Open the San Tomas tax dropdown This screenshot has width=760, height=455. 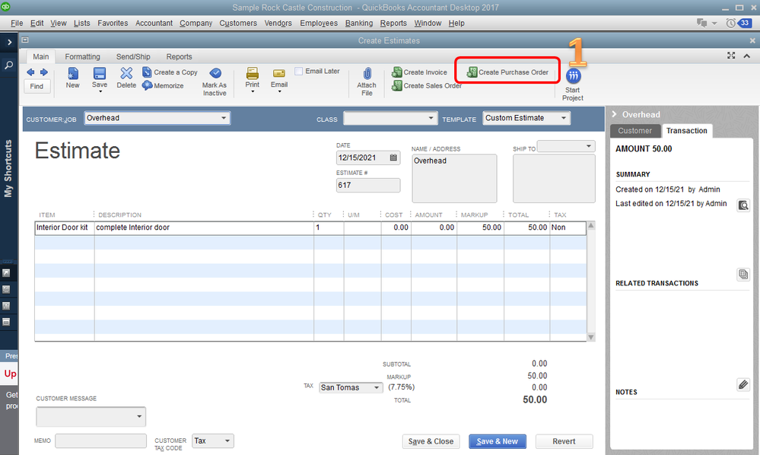[x=377, y=387]
